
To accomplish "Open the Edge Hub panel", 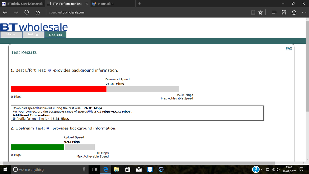I will tap(274, 12).
